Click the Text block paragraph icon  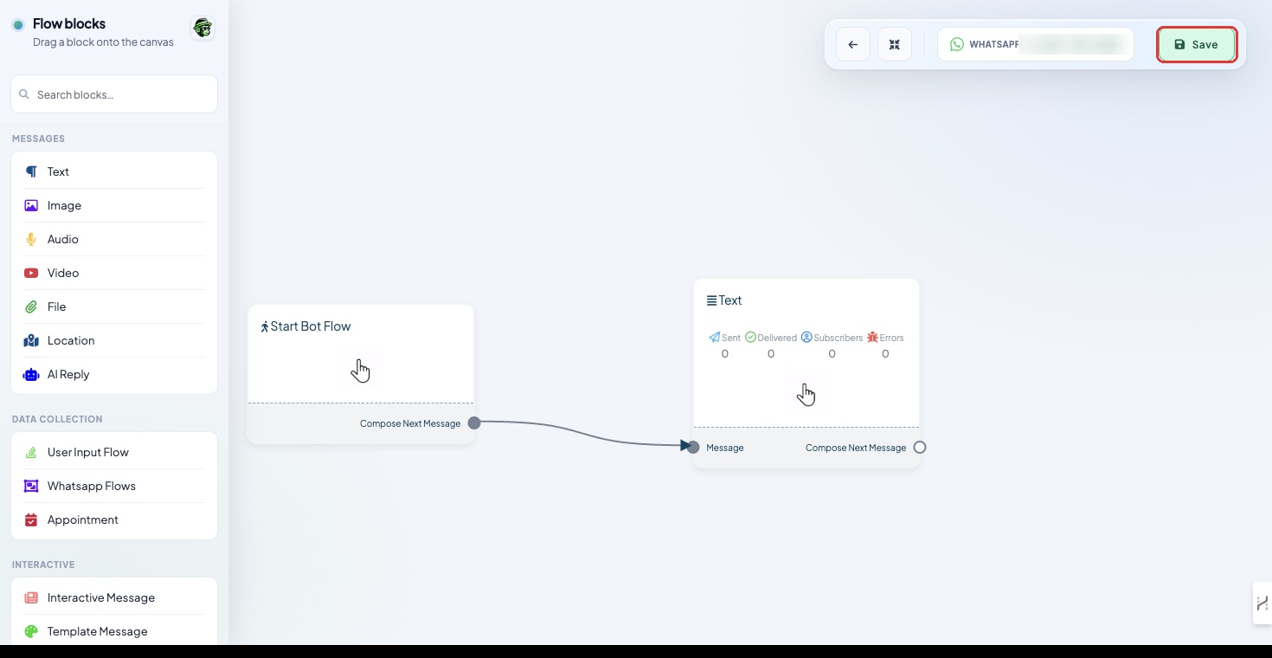pos(31,171)
